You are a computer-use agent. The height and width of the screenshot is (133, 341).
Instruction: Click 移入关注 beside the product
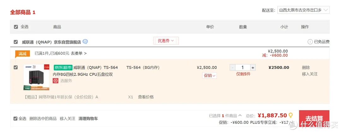310,74
